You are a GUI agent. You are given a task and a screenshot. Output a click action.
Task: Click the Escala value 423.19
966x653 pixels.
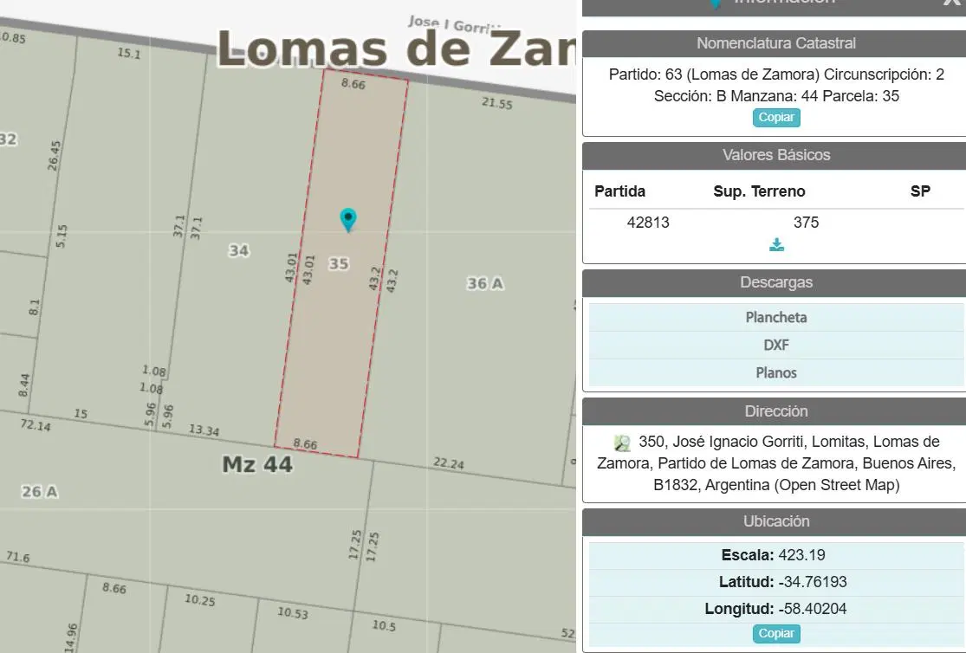coord(801,555)
